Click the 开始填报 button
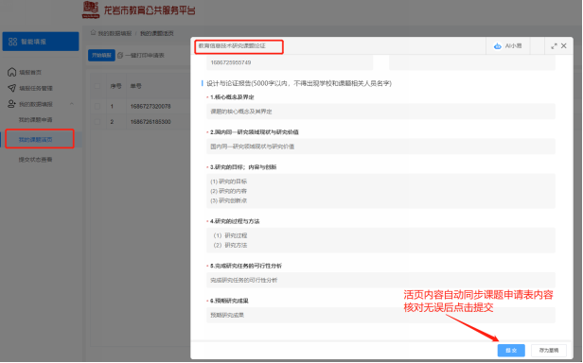This screenshot has height=363, width=583. pyautogui.click(x=101, y=56)
